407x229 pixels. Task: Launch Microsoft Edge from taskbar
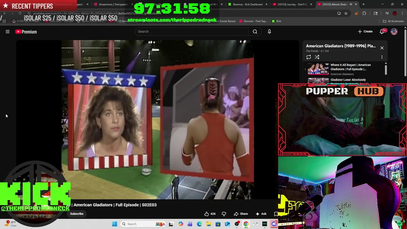[199, 224]
